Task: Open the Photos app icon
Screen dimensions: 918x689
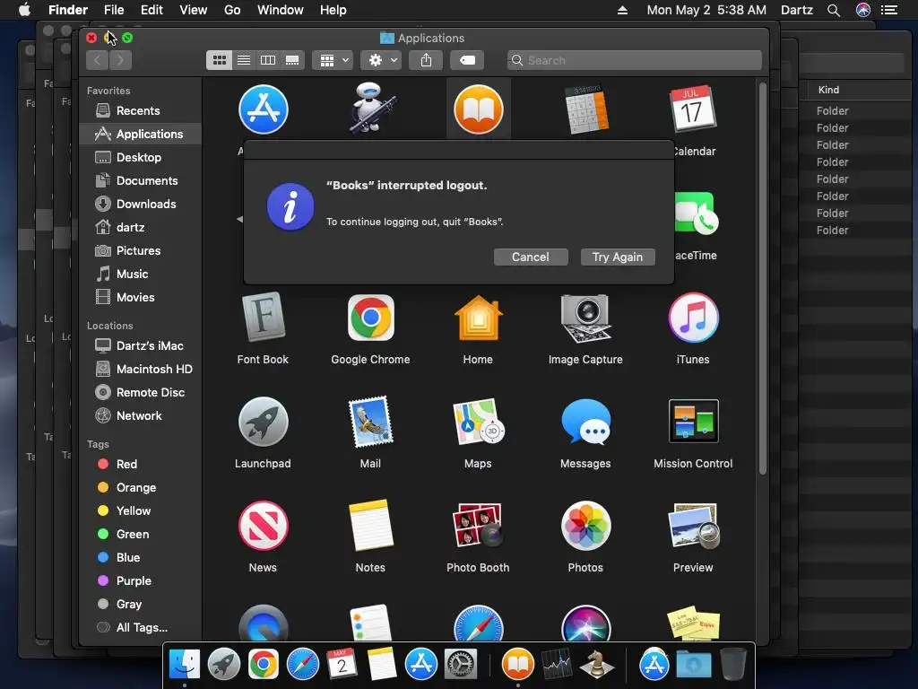Action: pos(585,526)
